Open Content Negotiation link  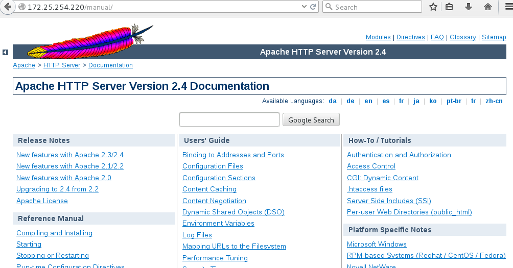[x=214, y=201]
